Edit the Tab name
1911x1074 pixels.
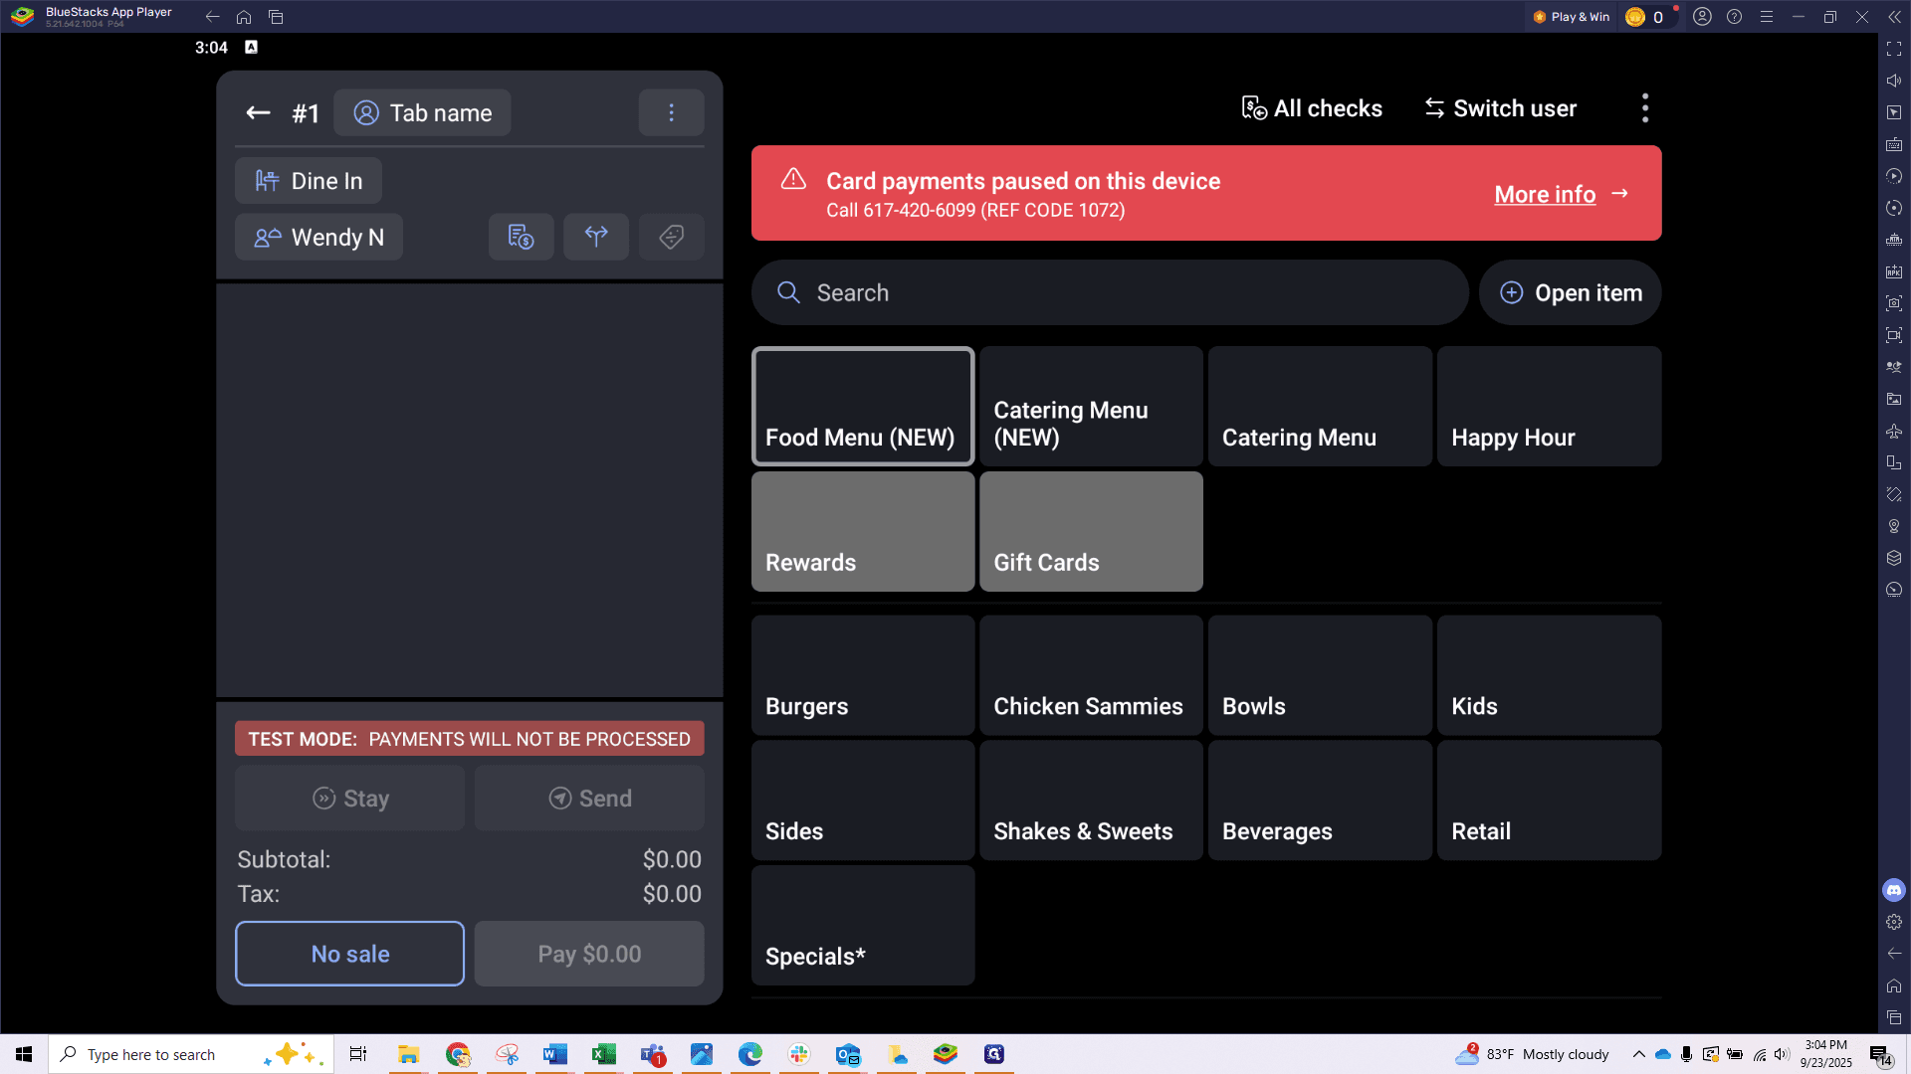pyautogui.click(x=422, y=112)
